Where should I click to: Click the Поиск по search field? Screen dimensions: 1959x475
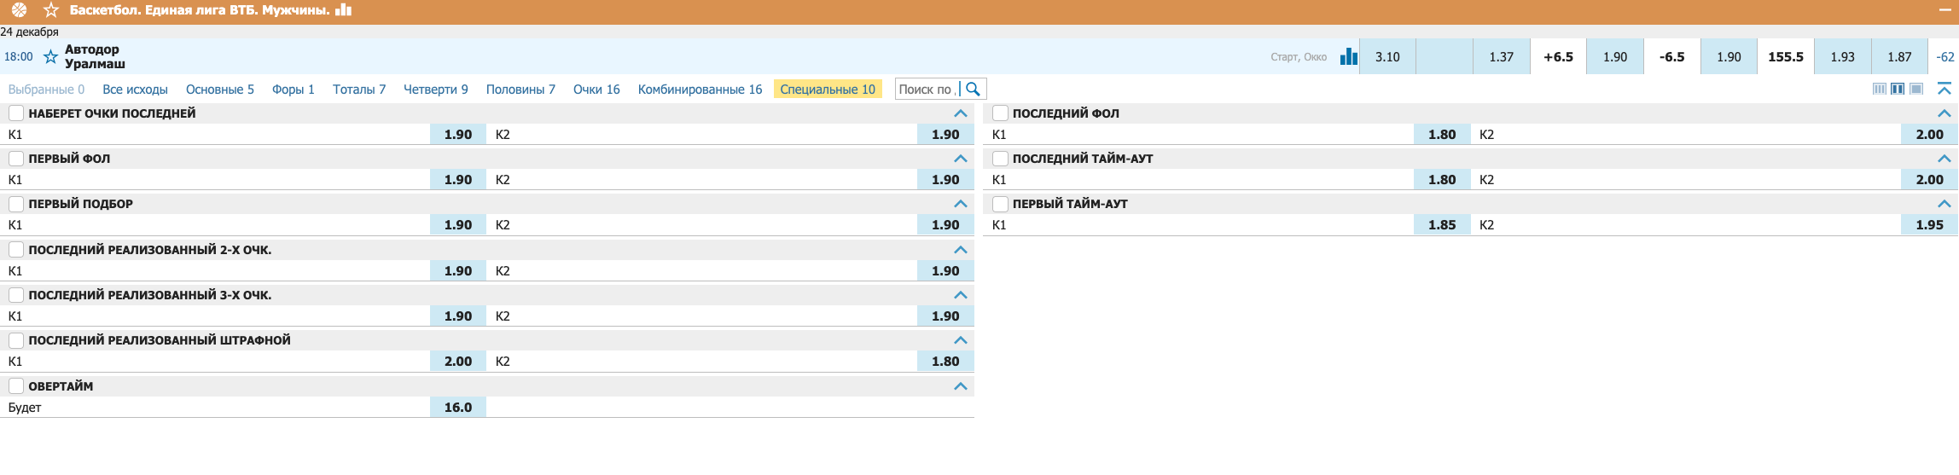[x=926, y=90]
